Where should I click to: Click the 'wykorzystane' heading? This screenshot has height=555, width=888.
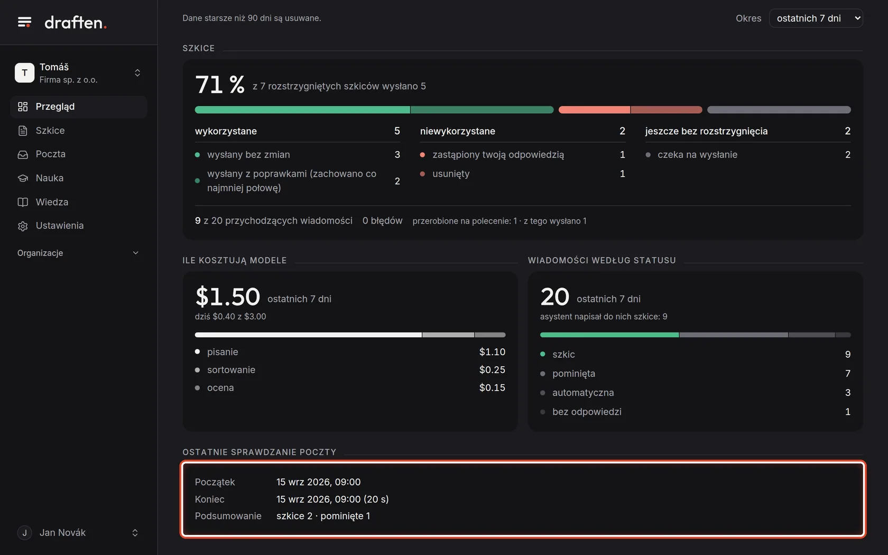click(226, 131)
